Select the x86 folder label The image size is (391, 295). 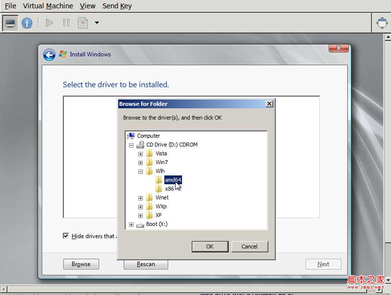[170, 189]
